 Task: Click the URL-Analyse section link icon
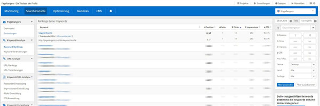[x=5, y=59]
